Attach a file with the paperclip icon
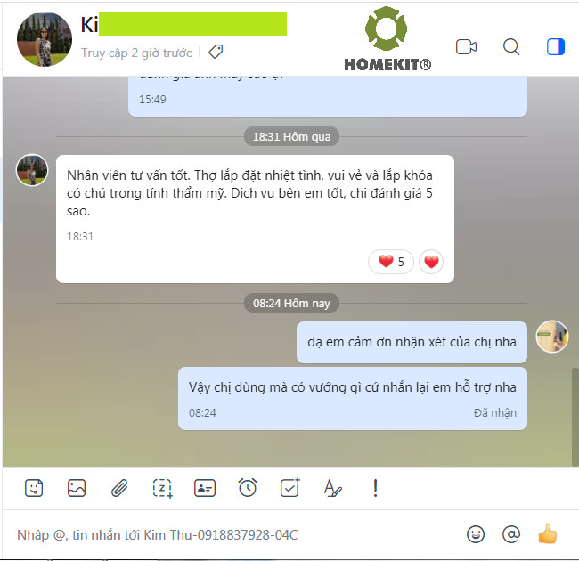579x561 pixels. (x=119, y=488)
